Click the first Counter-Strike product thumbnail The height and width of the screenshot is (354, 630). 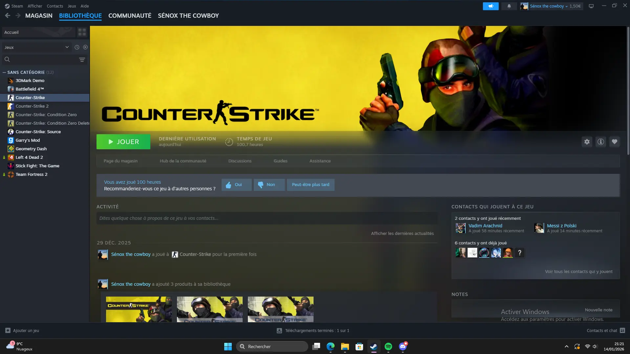click(139, 309)
